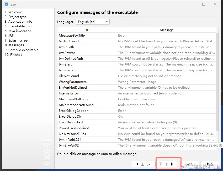Click the JvmDefinedPath message cell
The width and height of the screenshot is (223, 171).
(166, 58)
